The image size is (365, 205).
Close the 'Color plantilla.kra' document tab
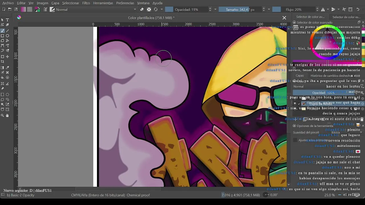[284, 18]
